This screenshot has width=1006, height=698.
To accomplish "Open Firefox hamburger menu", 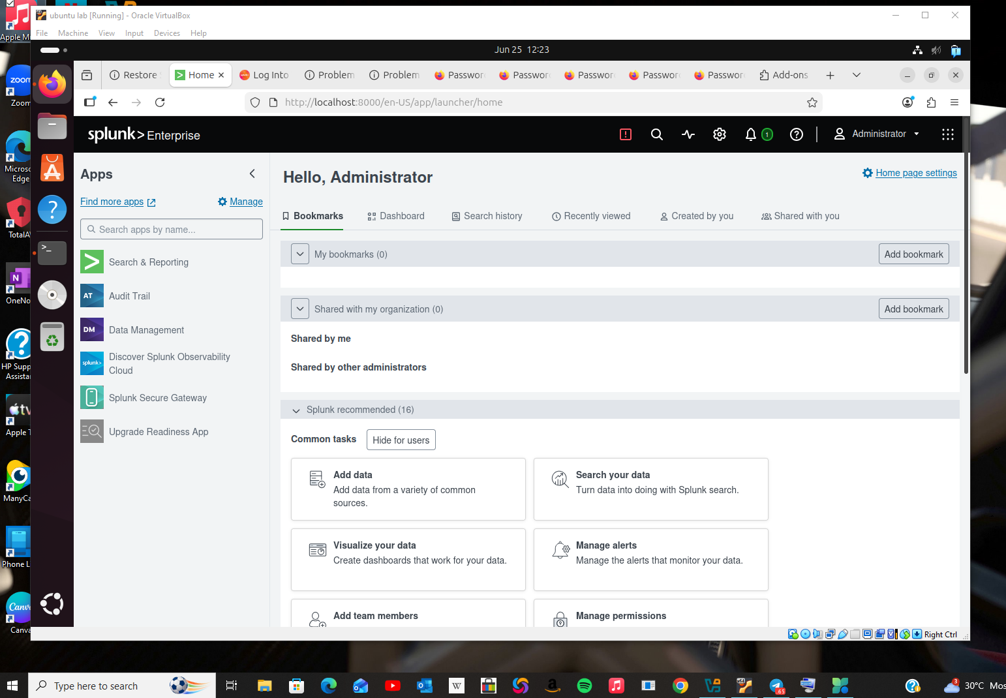I will pyautogui.click(x=954, y=102).
